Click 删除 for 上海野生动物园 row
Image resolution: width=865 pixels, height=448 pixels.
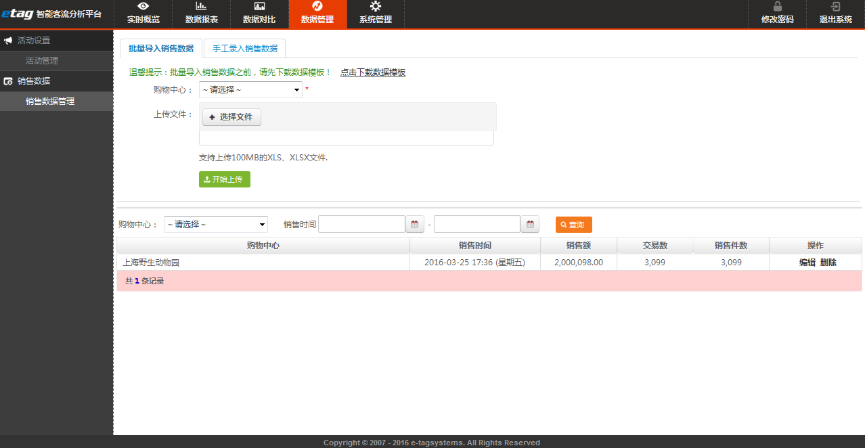[828, 263]
